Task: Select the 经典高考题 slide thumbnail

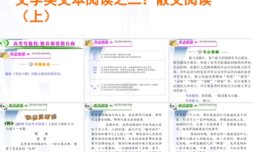Action: (x=42, y=127)
